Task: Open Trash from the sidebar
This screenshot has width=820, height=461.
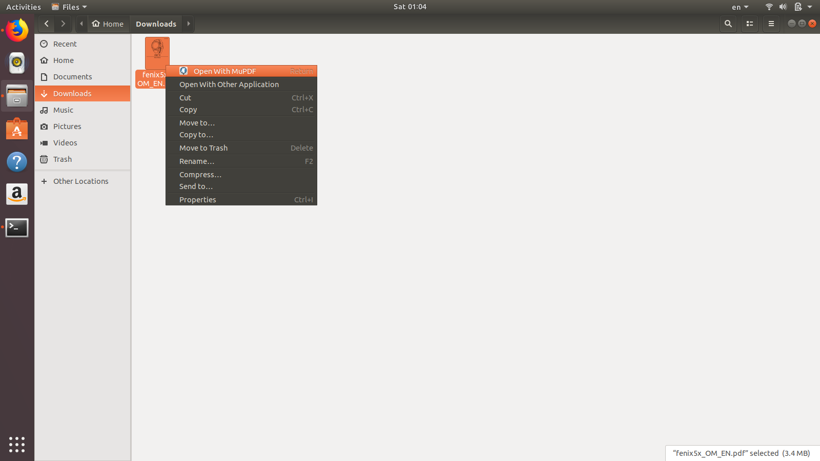Action: point(62,159)
